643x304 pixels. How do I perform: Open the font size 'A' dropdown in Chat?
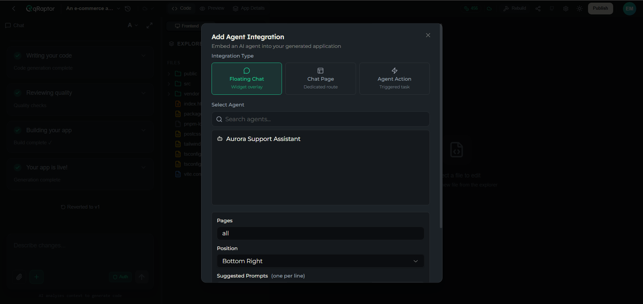133,25
